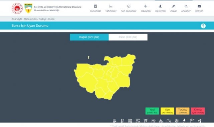Click the Sarı yellow legend swatch
This screenshot has height=127, width=214.
(x=167, y=111)
